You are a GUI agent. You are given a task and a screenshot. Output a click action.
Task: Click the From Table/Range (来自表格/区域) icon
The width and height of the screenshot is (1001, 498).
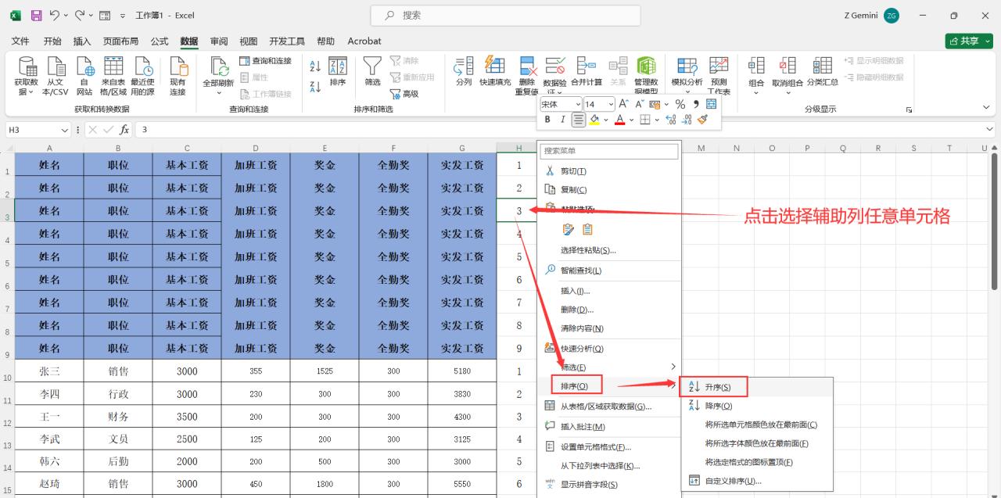pos(113,77)
